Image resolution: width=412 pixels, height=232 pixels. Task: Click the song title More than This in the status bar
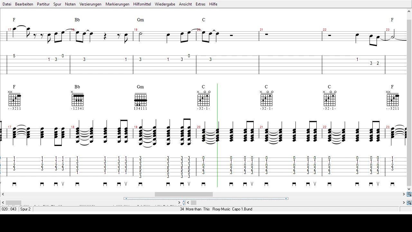point(198,209)
